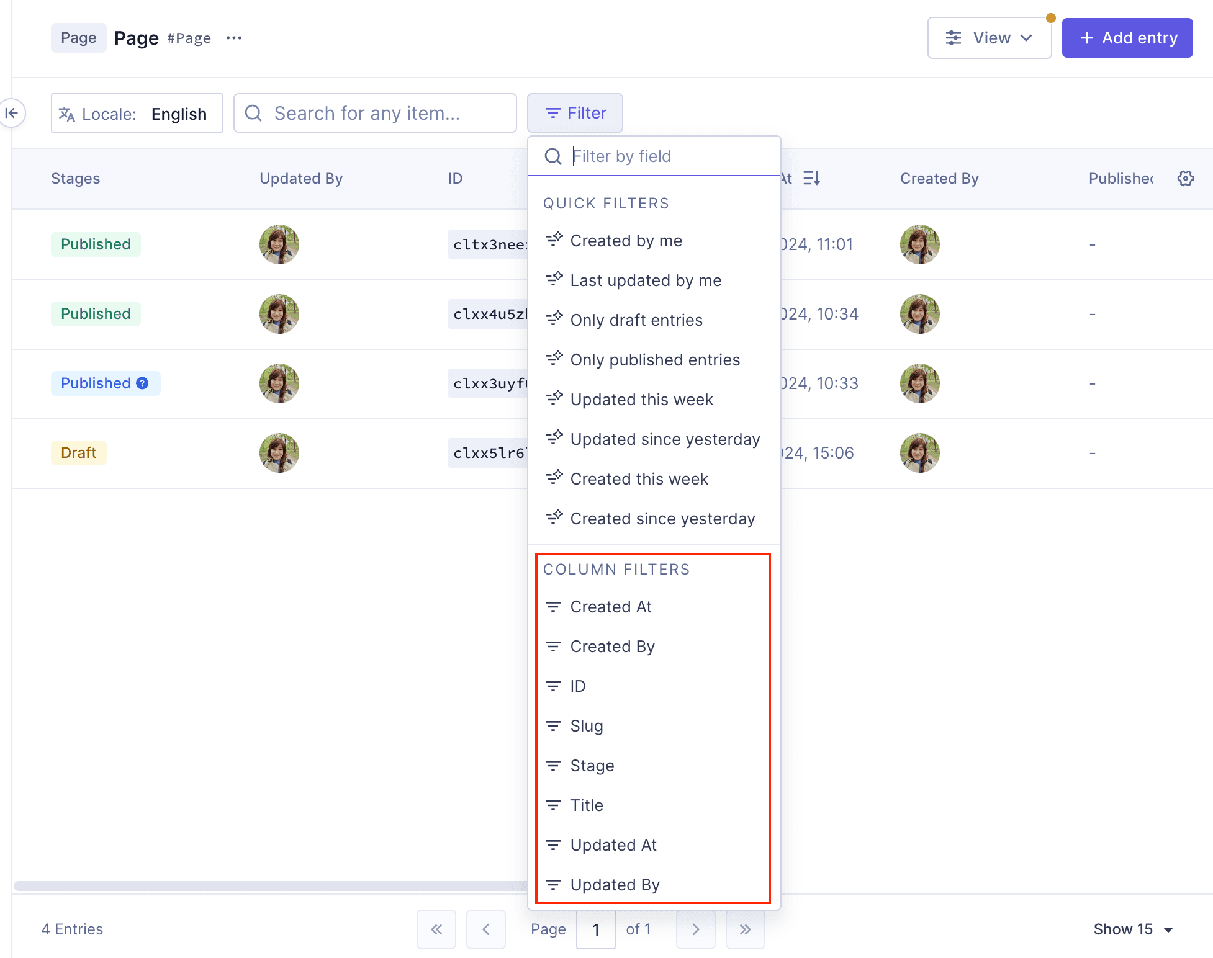The image size is (1213, 958).
Task: Select the Only draft entries quick filter
Action: point(636,320)
